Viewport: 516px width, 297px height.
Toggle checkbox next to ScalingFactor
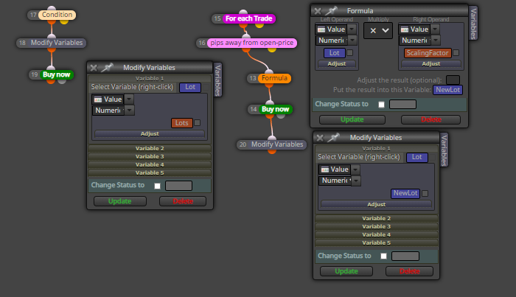tap(456, 52)
